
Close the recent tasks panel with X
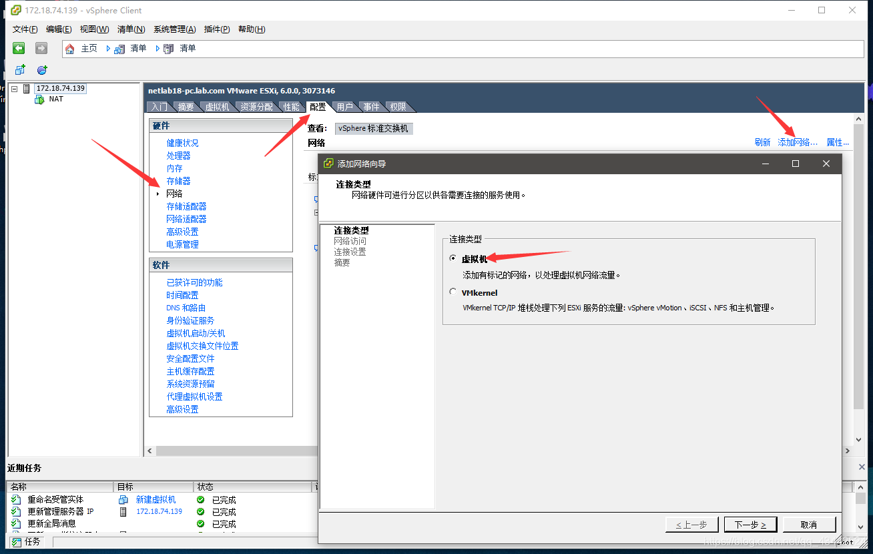click(862, 467)
